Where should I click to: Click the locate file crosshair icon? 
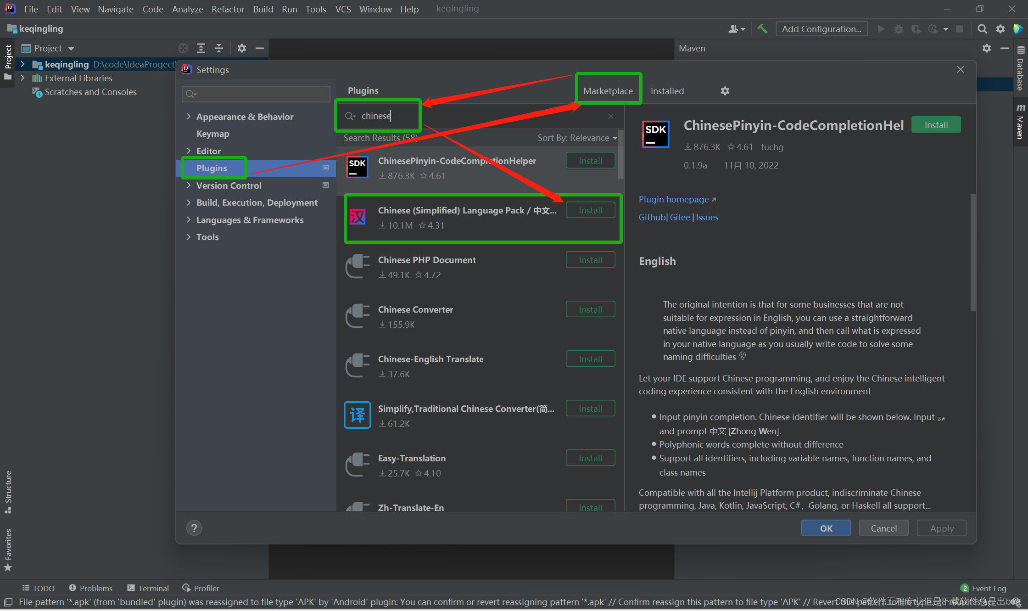coord(183,48)
